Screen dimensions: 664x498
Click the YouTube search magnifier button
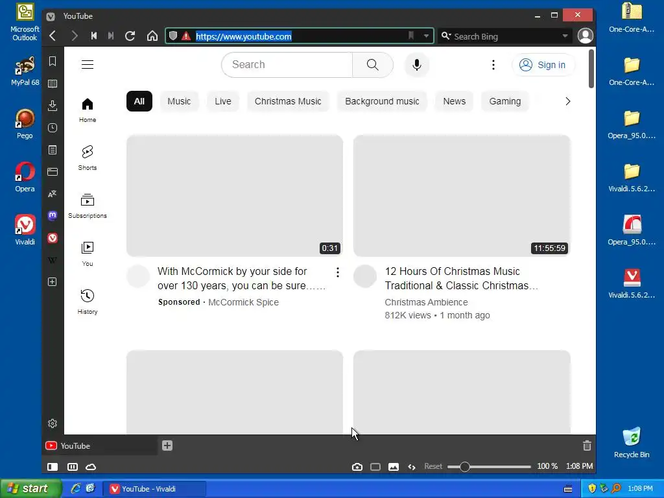click(373, 65)
